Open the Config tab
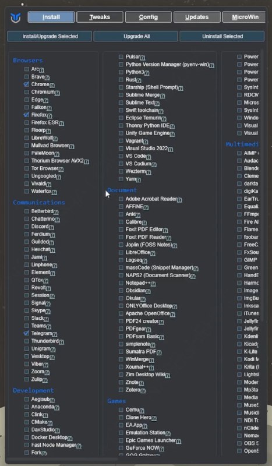Image resolution: width=272 pixels, height=466 pixels. click(x=149, y=17)
